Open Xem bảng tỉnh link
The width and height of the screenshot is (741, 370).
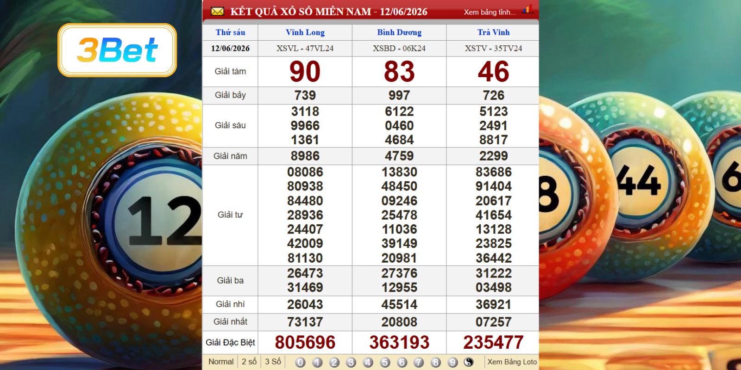(490, 12)
